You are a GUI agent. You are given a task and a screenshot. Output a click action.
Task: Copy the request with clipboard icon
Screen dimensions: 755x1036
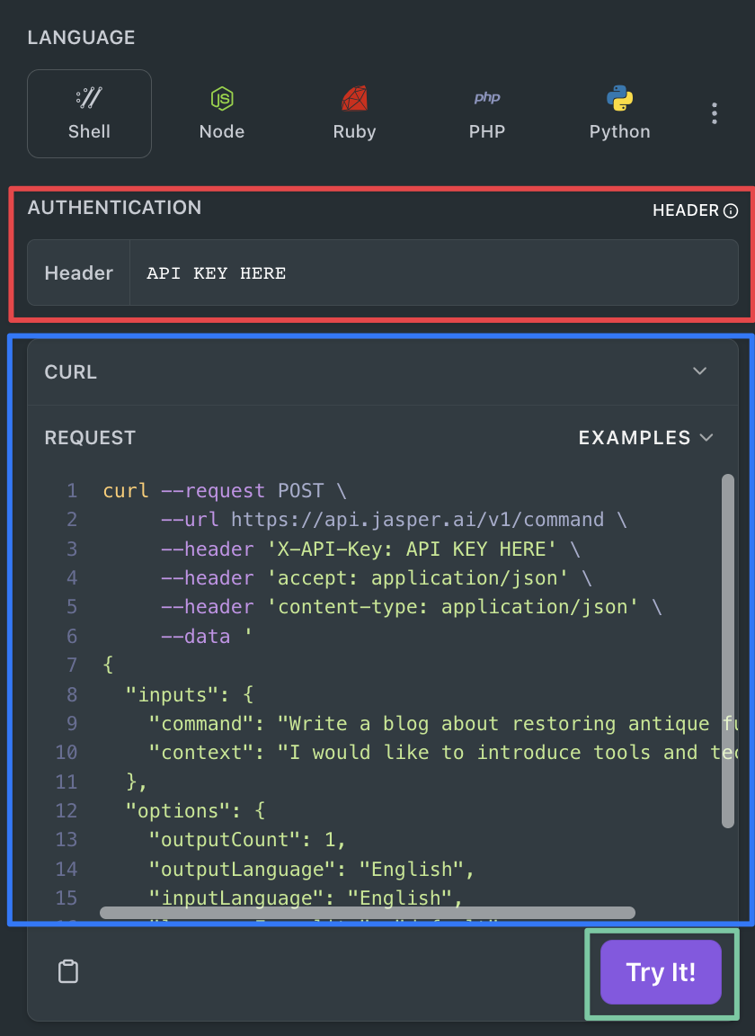(x=68, y=971)
